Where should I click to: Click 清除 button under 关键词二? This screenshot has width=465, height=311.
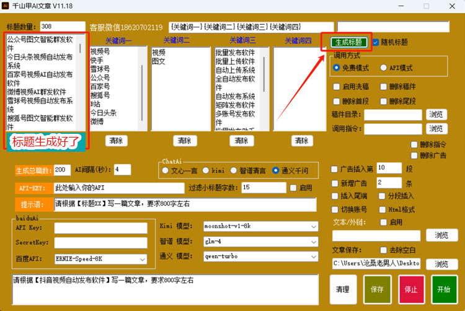point(185,141)
